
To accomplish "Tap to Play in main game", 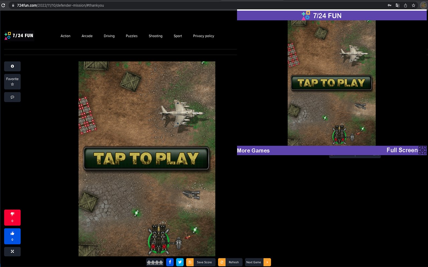I will (x=146, y=159).
